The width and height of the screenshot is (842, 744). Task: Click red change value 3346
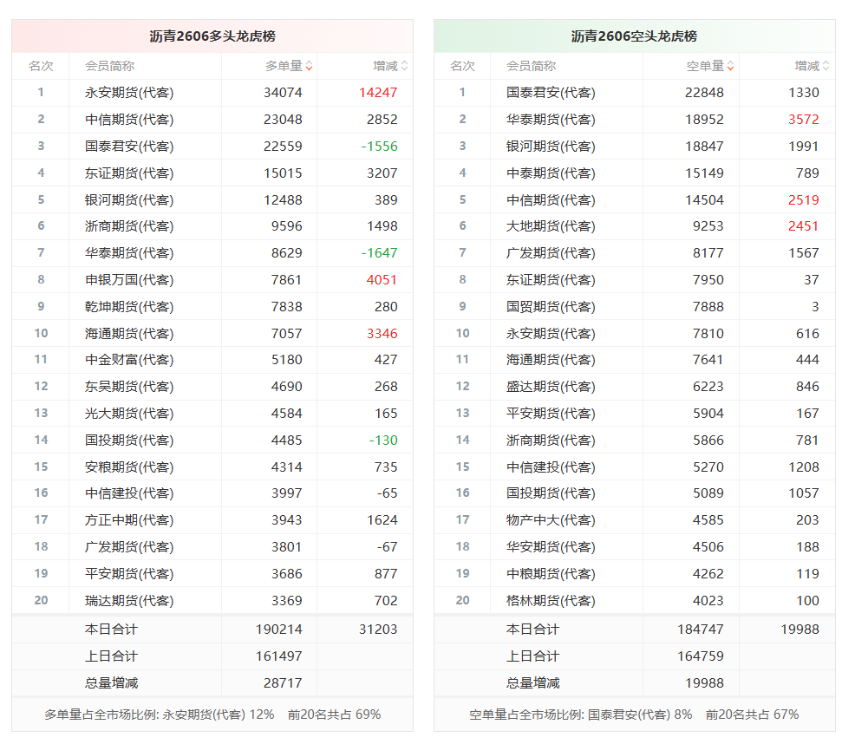coord(382,333)
